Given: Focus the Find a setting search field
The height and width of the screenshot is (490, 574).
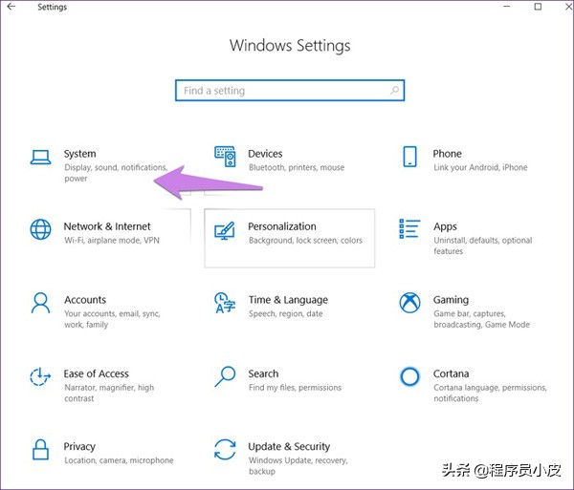Looking at the screenshot, I should [x=290, y=90].
